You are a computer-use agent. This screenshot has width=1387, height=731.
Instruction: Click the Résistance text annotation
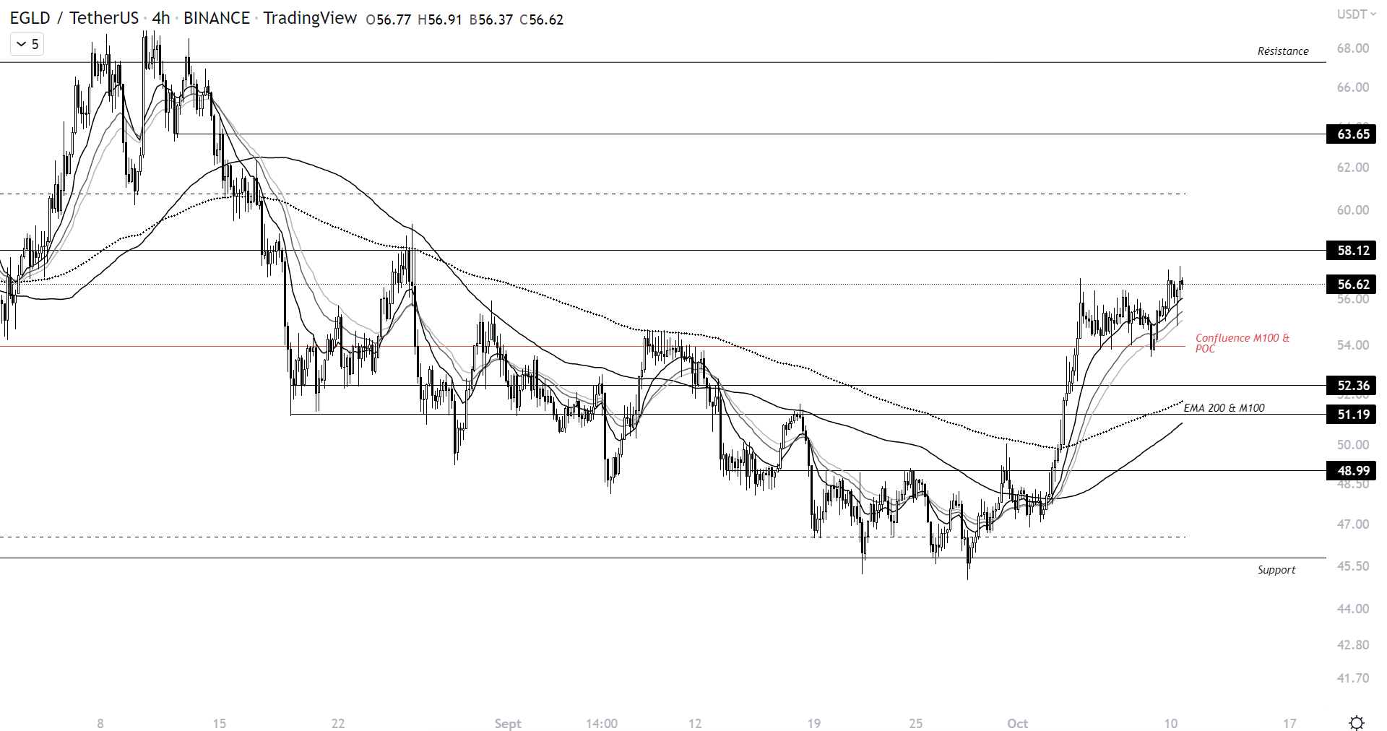1283,51
